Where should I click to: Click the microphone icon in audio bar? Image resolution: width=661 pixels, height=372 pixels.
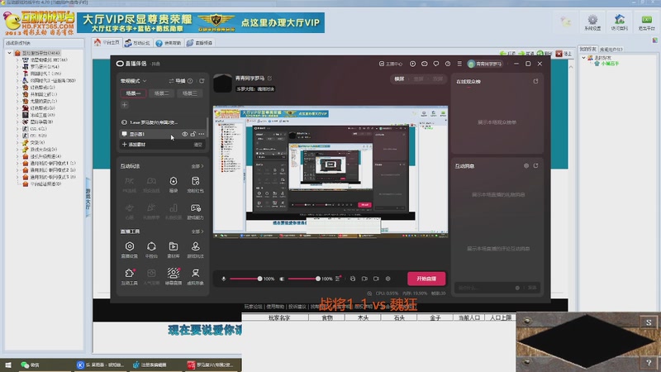[x=223, y=279]
